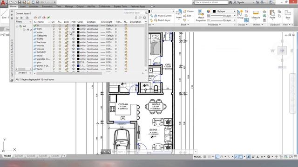The height and width of the screenshot is (167, 298).
Task: Click Set Current green checkmark icon
Action: click(48, 18)
